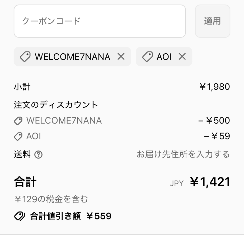
Task: Click tag icon beside AOI discount line
Action: click(18, 137)
